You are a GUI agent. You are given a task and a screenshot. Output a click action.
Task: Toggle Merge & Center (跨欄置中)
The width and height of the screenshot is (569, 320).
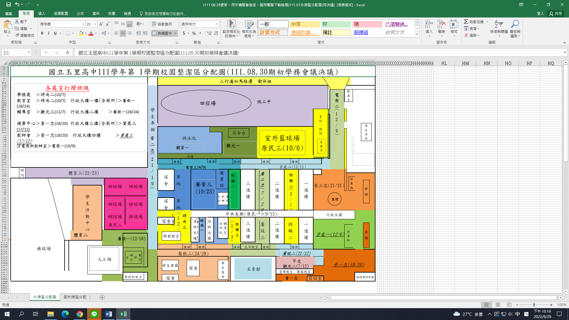tap(162, 33)
